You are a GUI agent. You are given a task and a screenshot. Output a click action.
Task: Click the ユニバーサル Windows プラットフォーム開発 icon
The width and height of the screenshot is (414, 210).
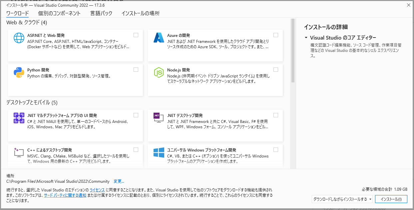(159, 153)
